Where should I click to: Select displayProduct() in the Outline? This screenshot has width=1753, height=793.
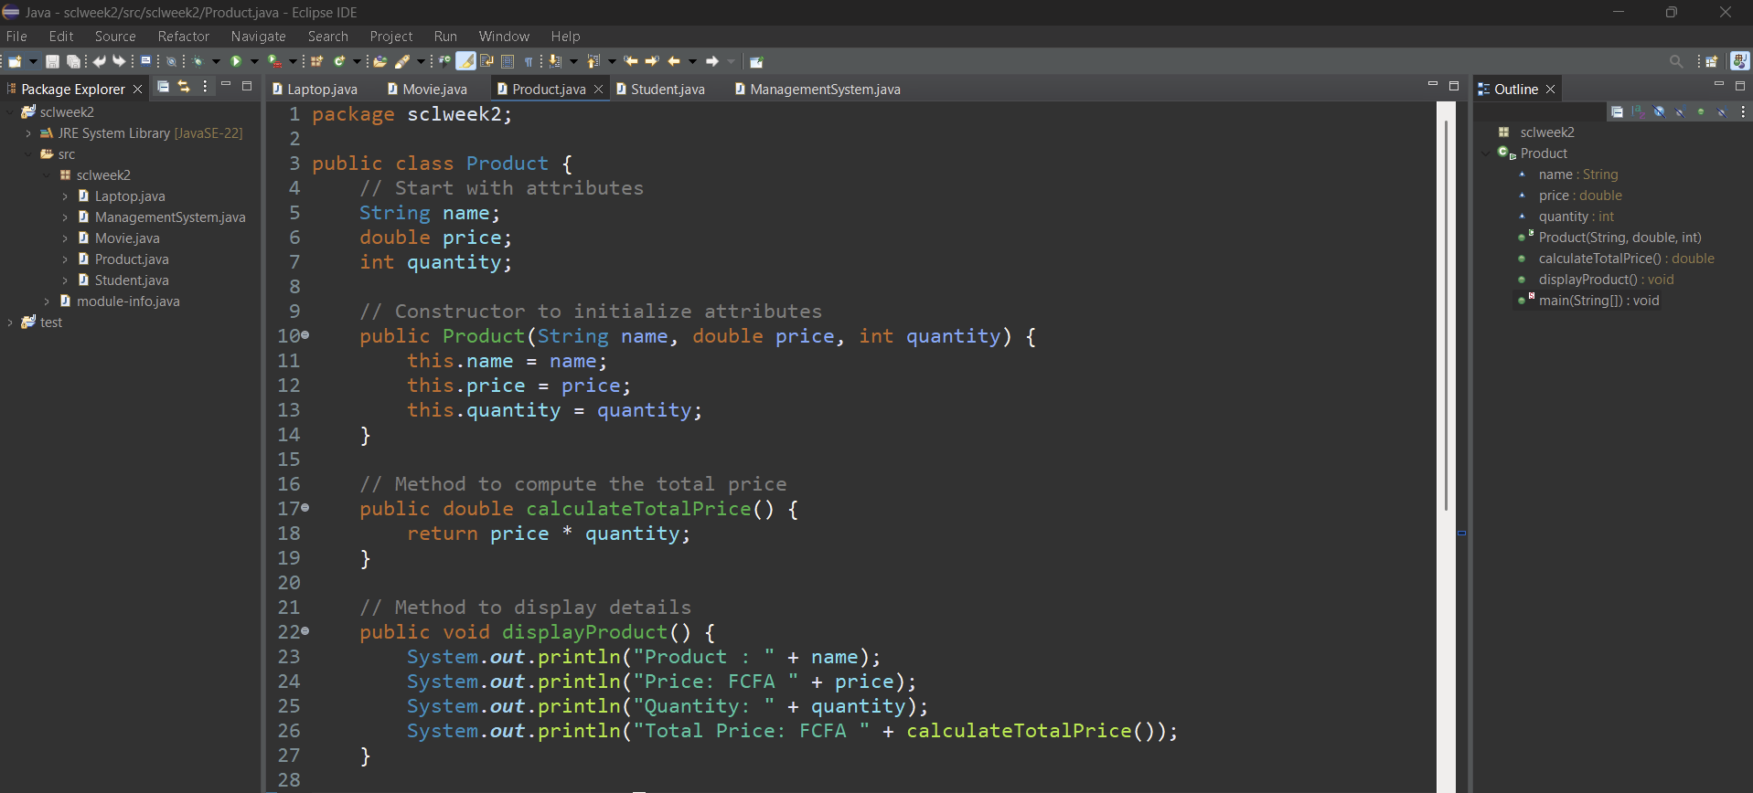(1595, 280)
